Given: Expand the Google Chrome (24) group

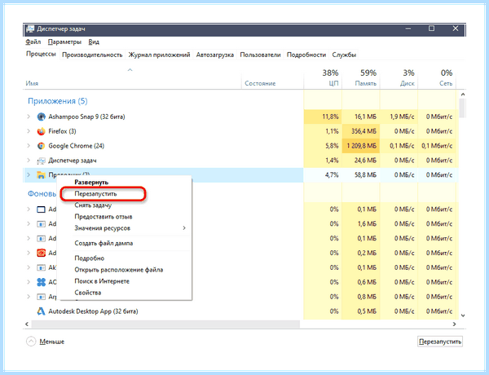Looking at the screenshot, I should point(29,146).
